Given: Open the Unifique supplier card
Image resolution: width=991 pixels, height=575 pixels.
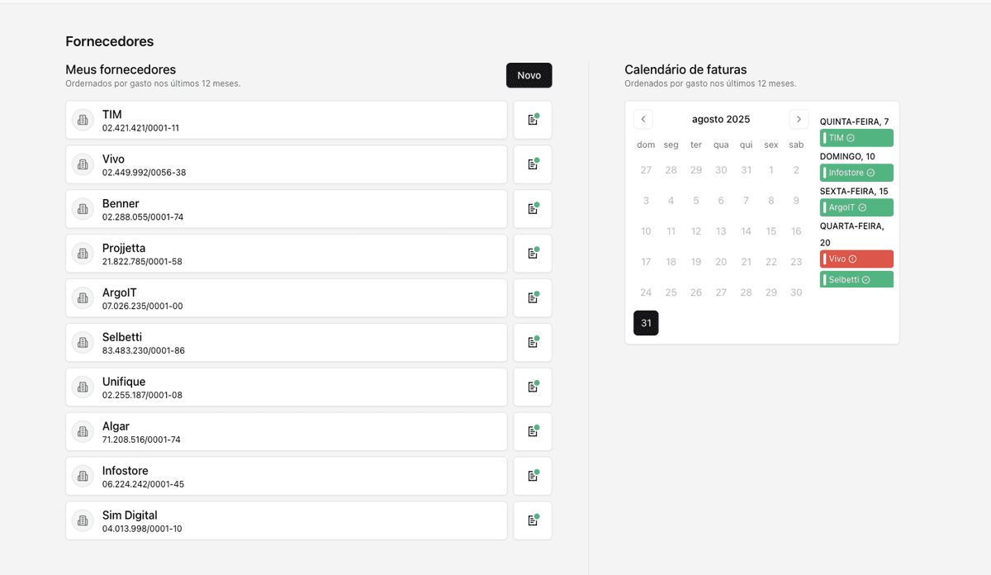Looking at the screenshot, I should (286, 387).
